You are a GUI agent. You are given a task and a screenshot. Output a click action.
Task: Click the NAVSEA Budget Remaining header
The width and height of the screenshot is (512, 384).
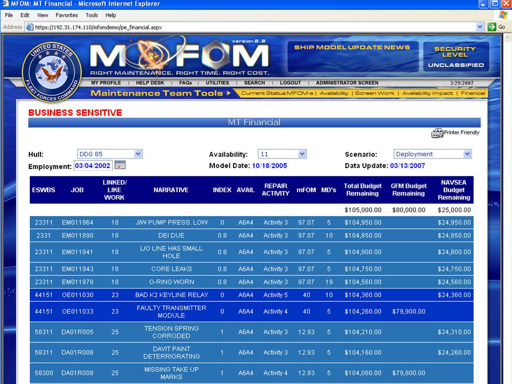(454, 190)
